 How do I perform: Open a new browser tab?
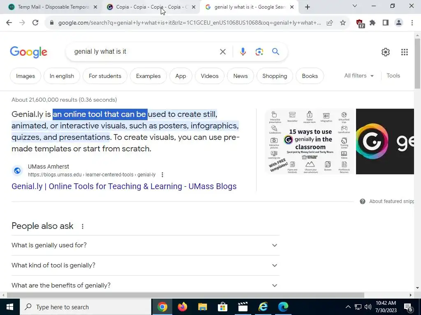pyautogui.click(x=308, y=7)
